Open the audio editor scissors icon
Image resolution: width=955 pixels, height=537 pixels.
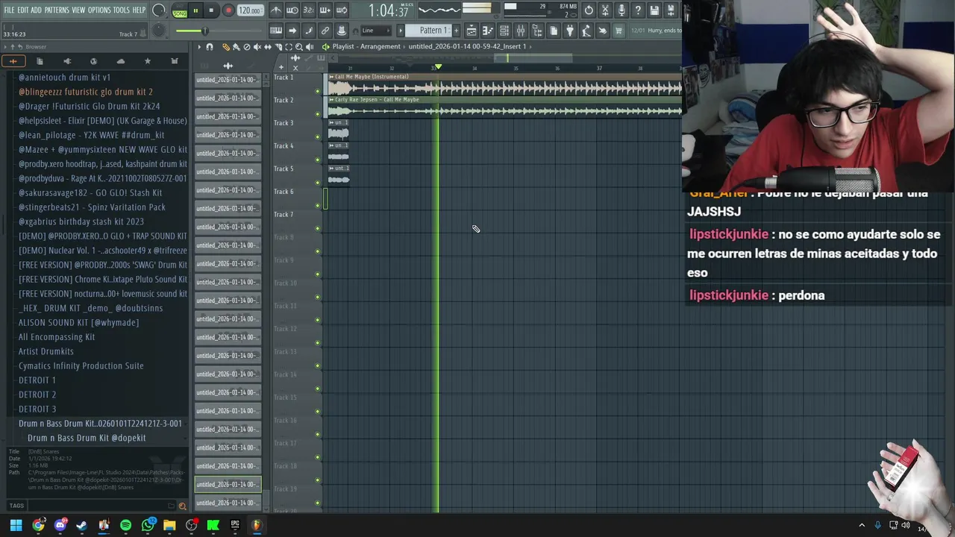click(x=605, y=10)
